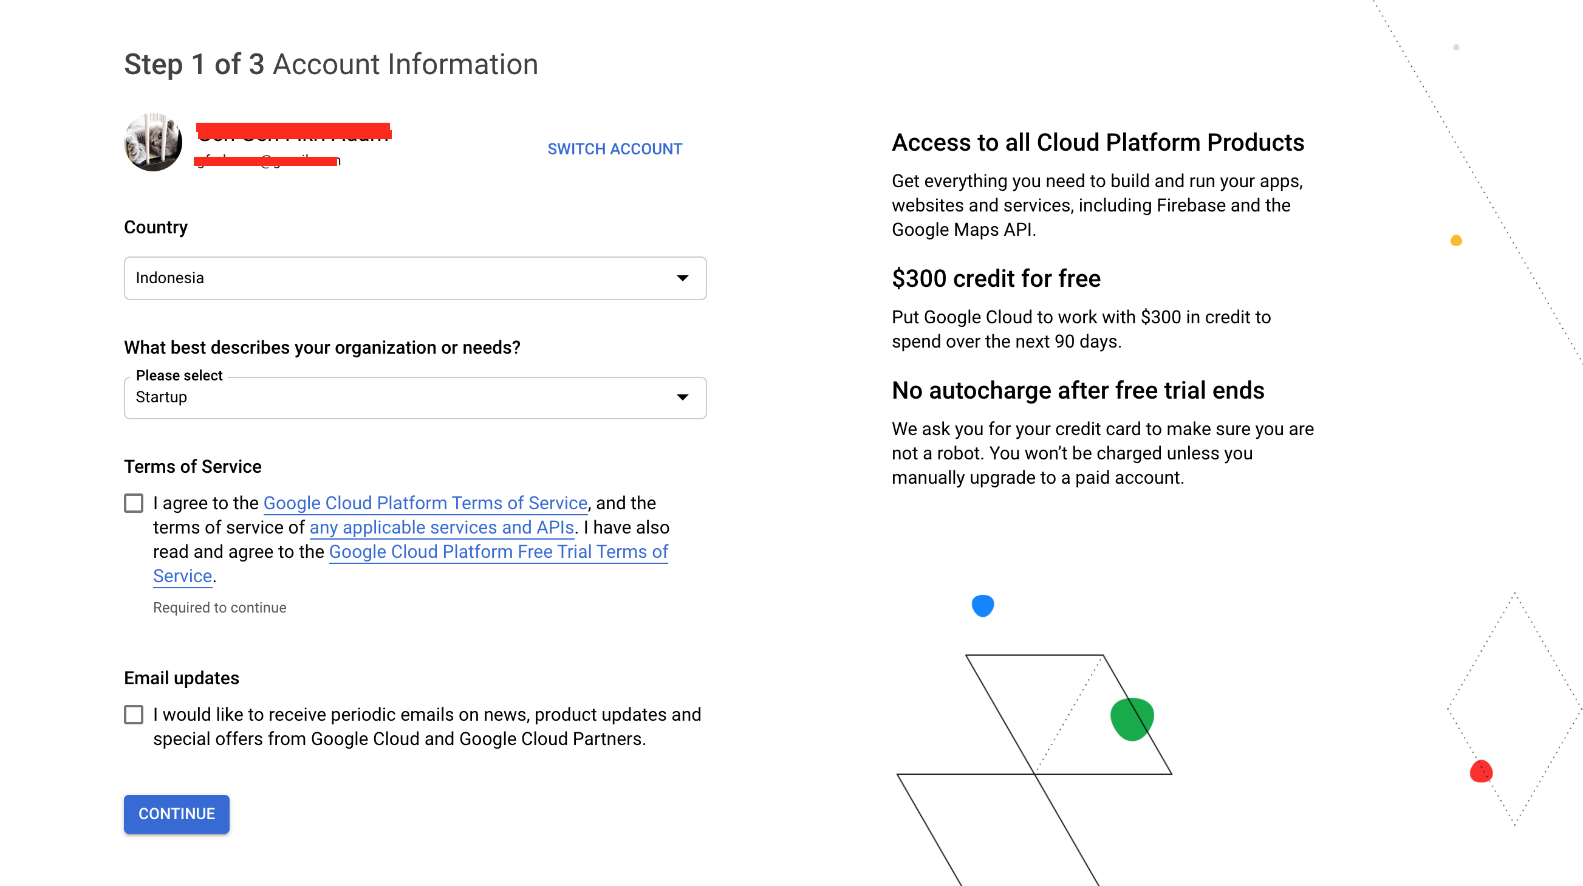1583x886 pixels.
Task: Click the Country dropdown arrow icon
Action: coord(682,278)
